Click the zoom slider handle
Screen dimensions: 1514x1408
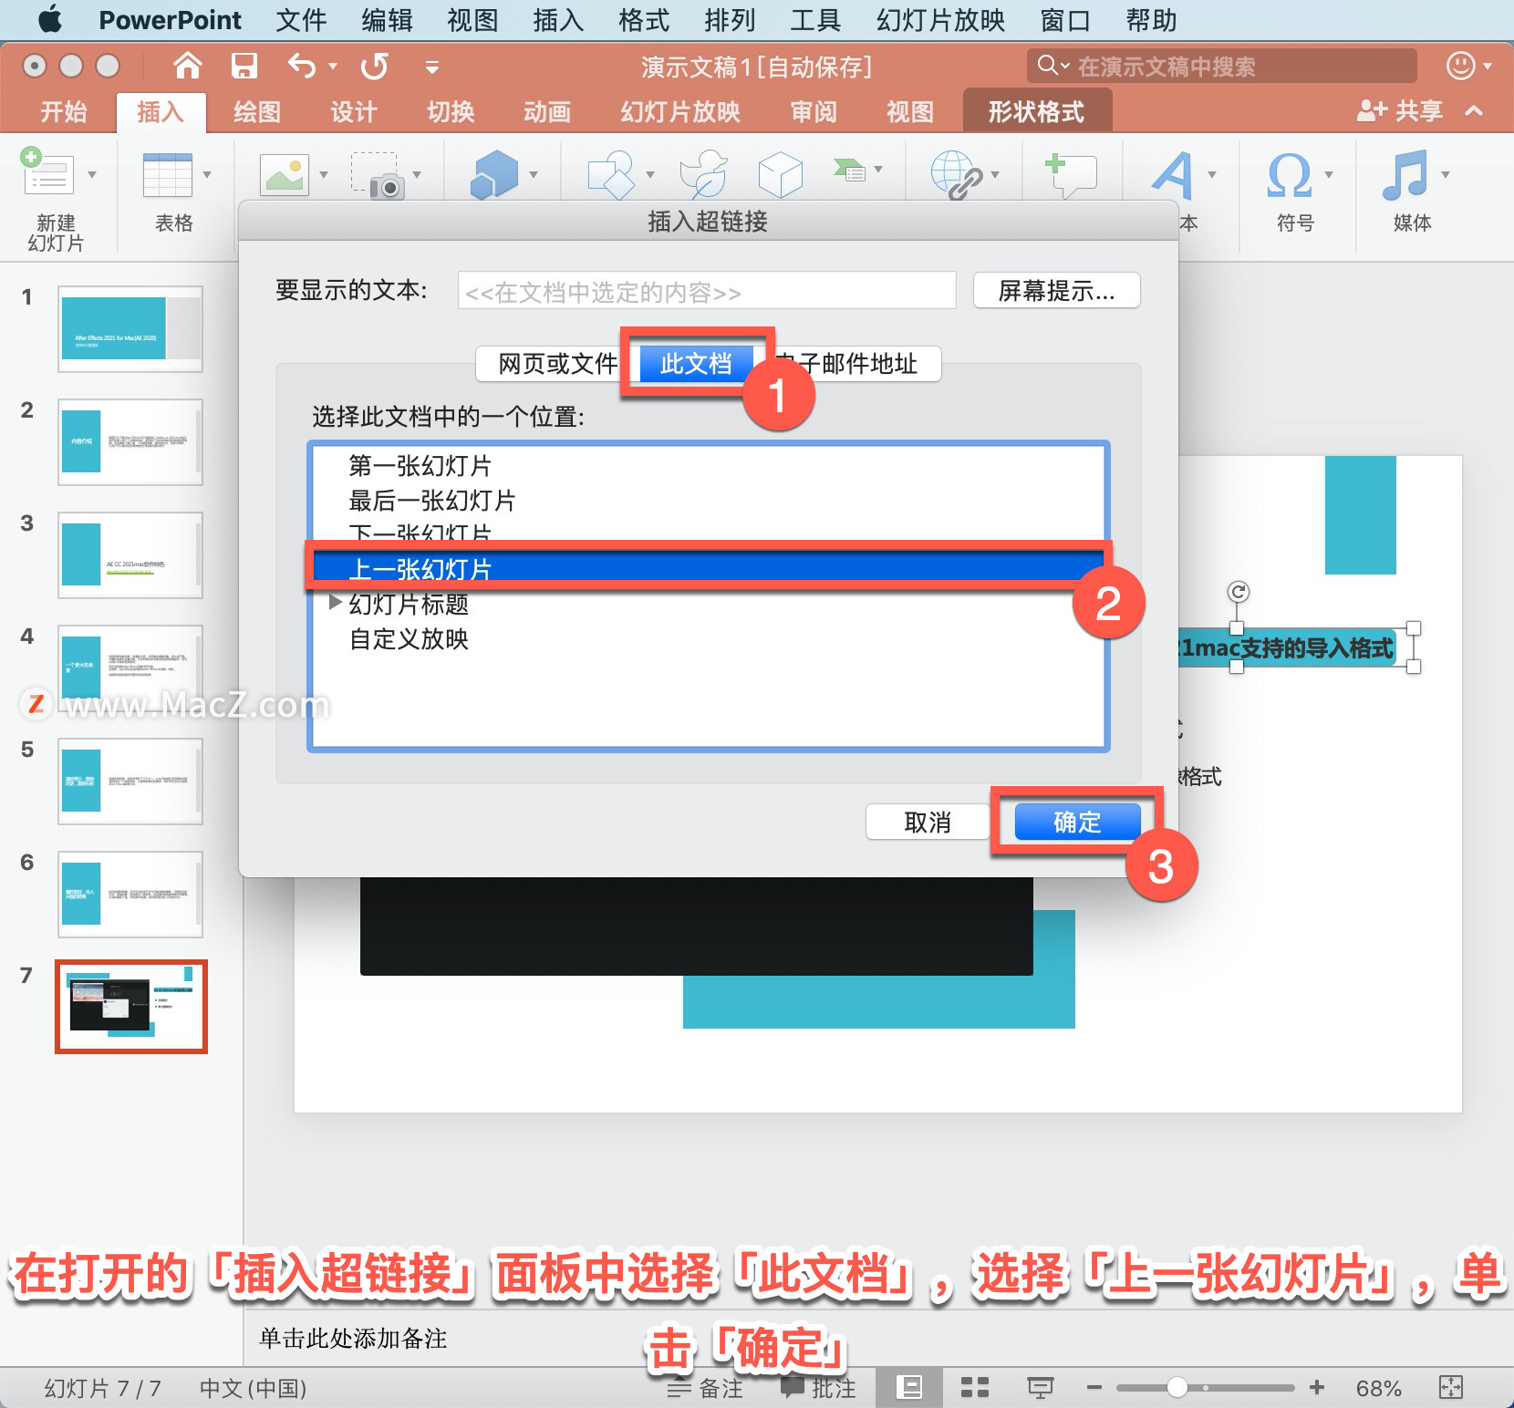click(x=1177, y=1387)
